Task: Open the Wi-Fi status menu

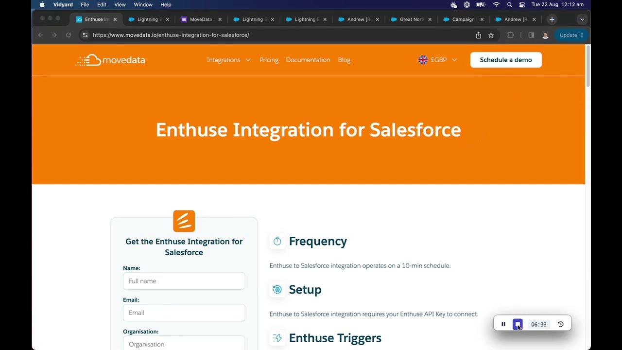Action: coord(496,4)
